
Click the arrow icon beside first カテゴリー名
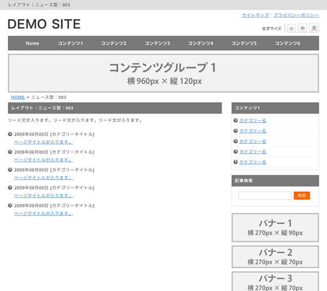(x=236, y=120)
